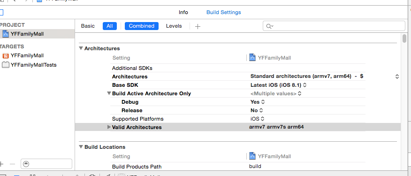
Task: Remove target with the minus button
Action: coord(12,164)
